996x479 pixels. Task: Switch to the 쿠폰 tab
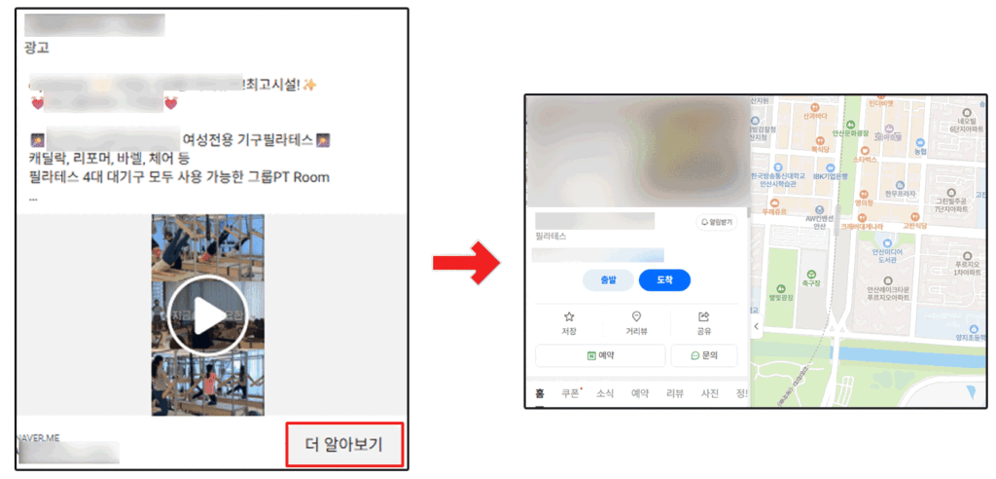(x=570, y=393)
